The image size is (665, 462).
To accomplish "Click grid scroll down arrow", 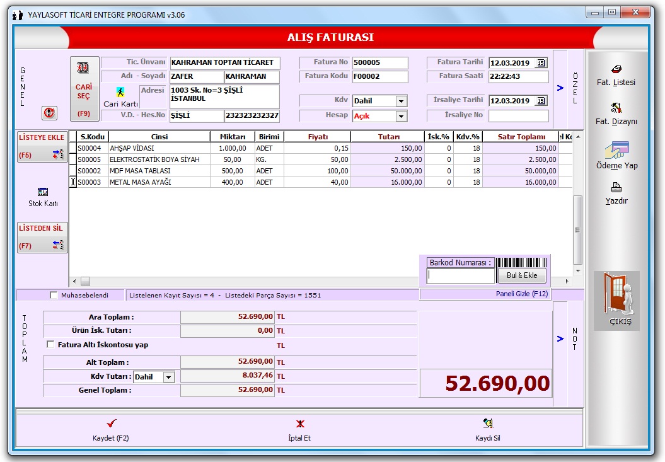I will tap(577, 270).
